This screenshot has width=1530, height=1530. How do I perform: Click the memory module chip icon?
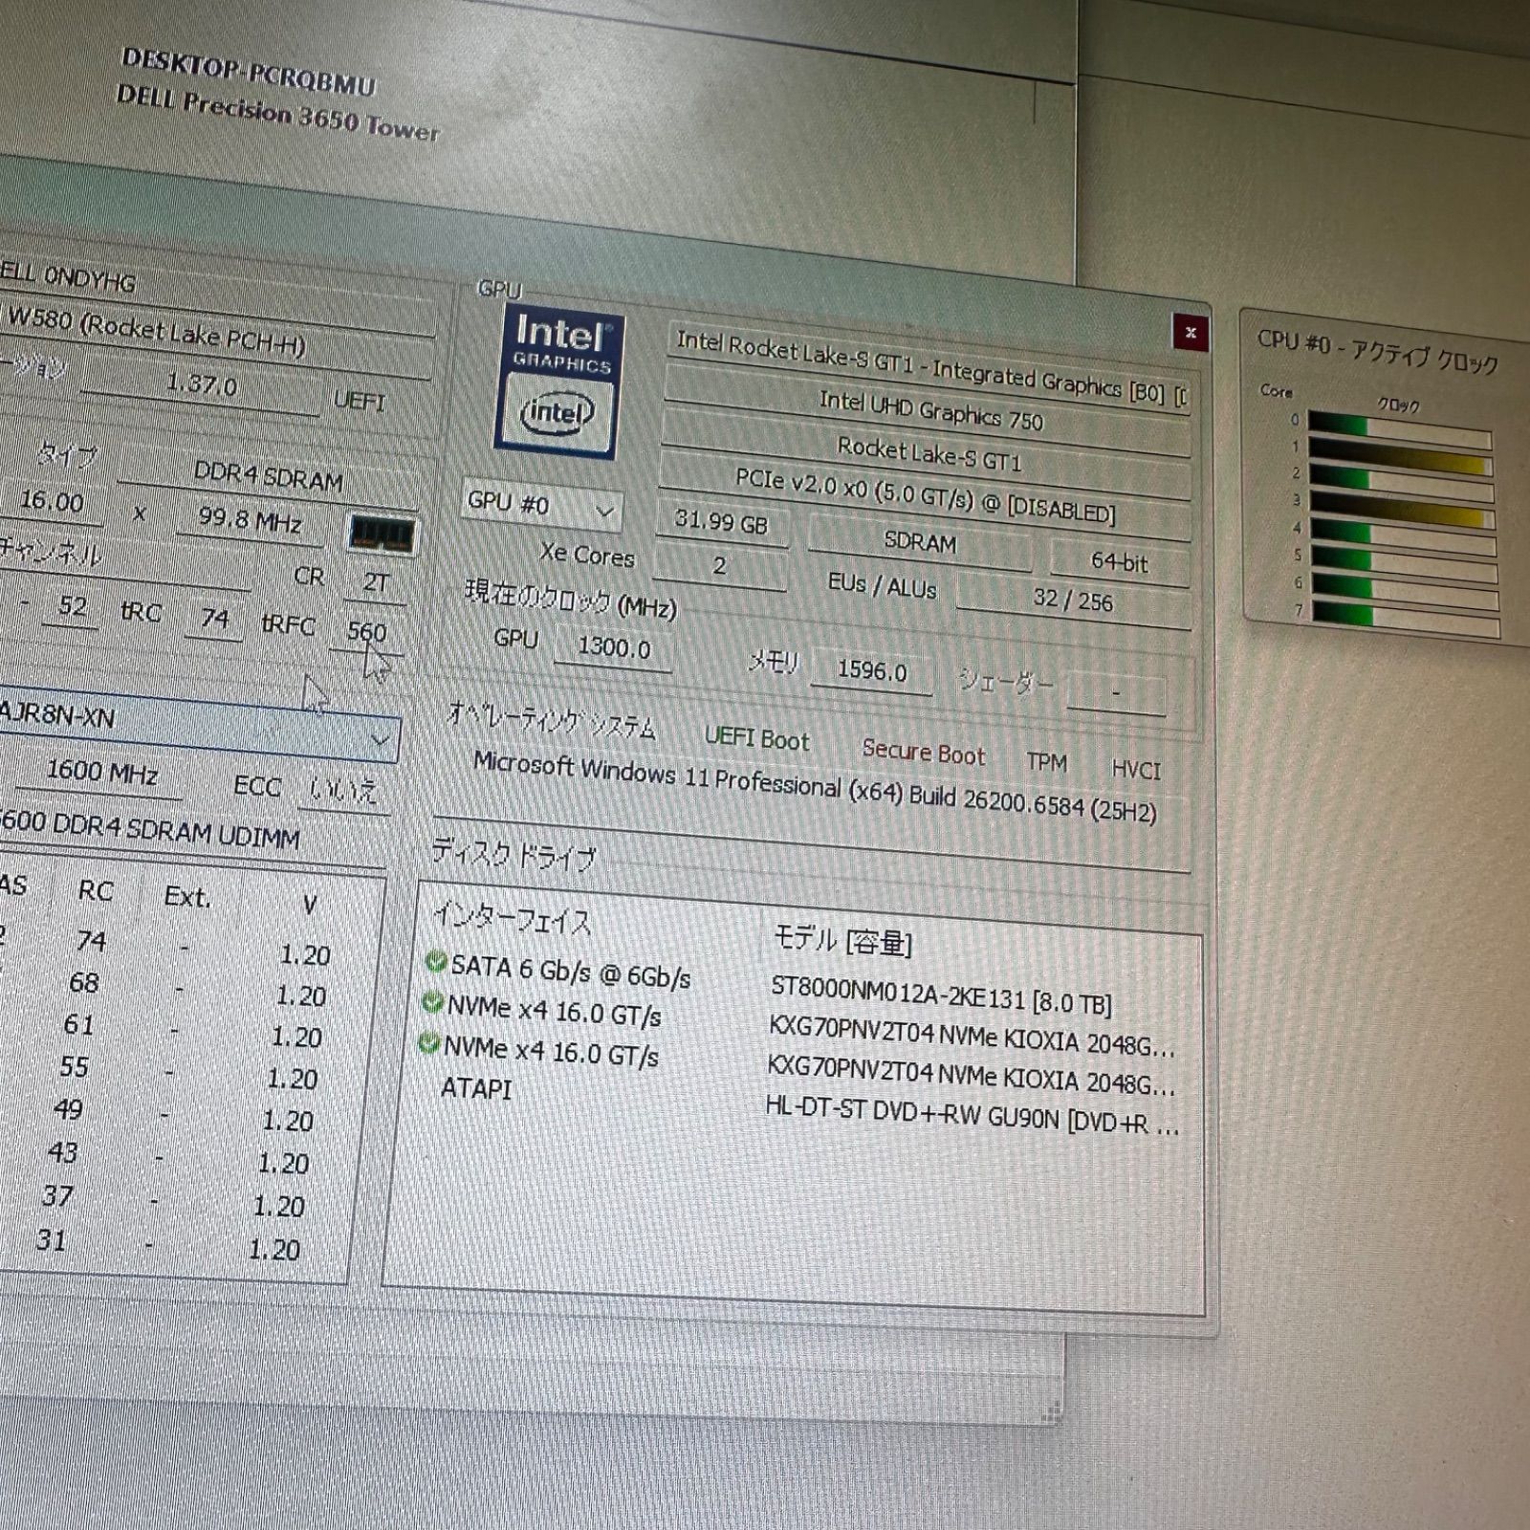[x=382, y=535]
